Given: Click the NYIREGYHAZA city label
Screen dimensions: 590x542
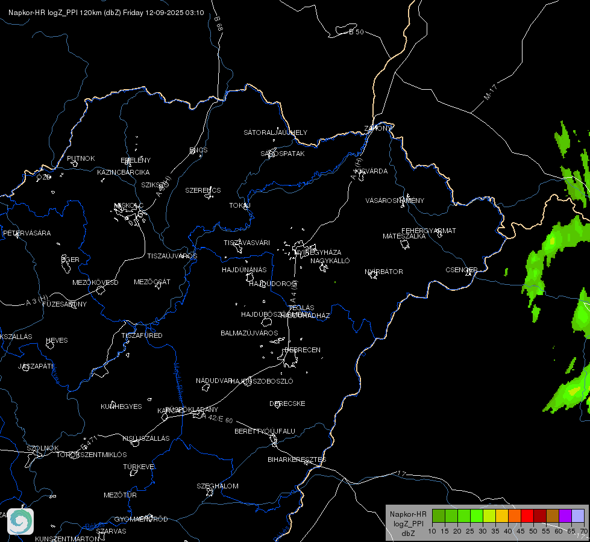Looking at the screenshot, I should point(318,252).
